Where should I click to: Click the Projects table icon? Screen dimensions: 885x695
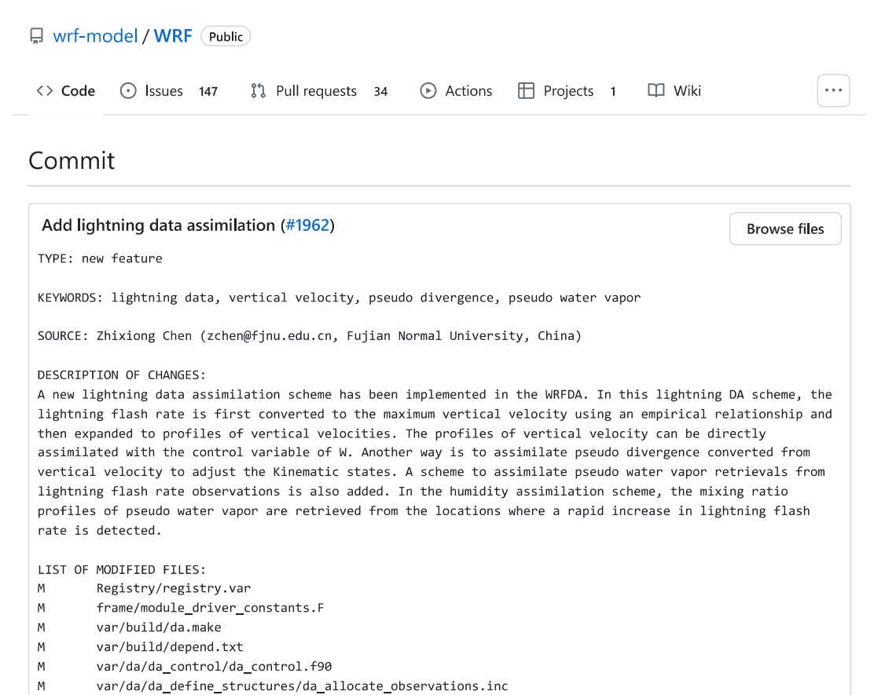pyautogui.click(x=527, y=91)
